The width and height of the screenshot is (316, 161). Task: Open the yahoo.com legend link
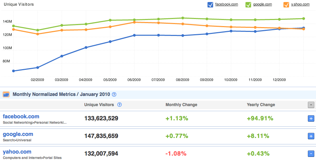click(x=300, y=4)
